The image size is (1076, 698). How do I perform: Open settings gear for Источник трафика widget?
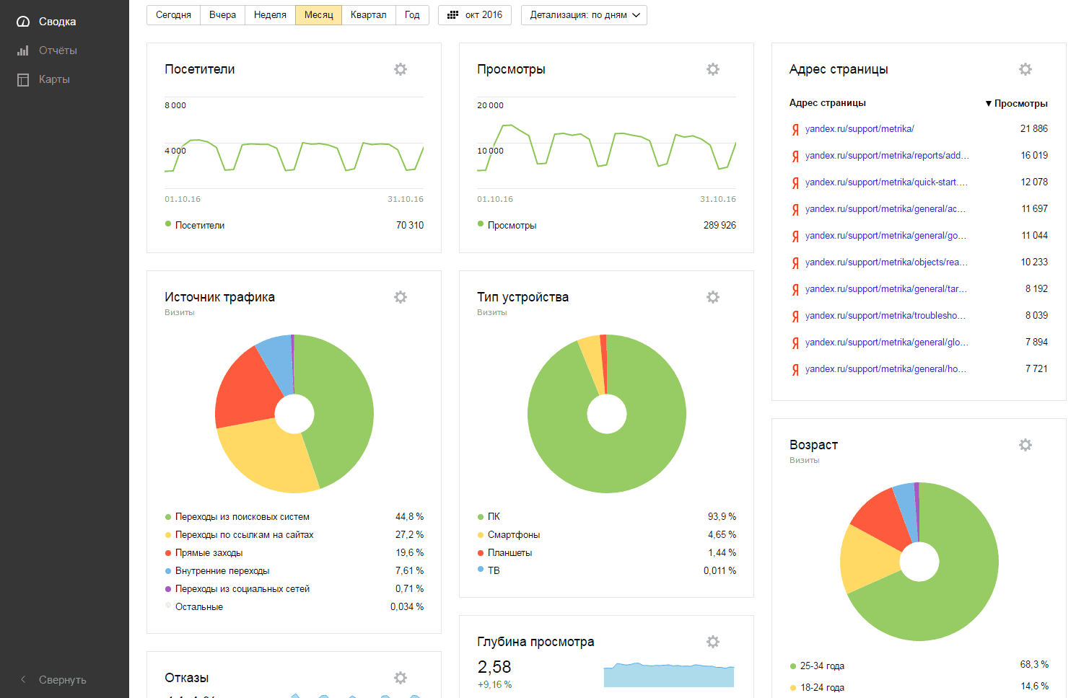[x=401, y=297]
